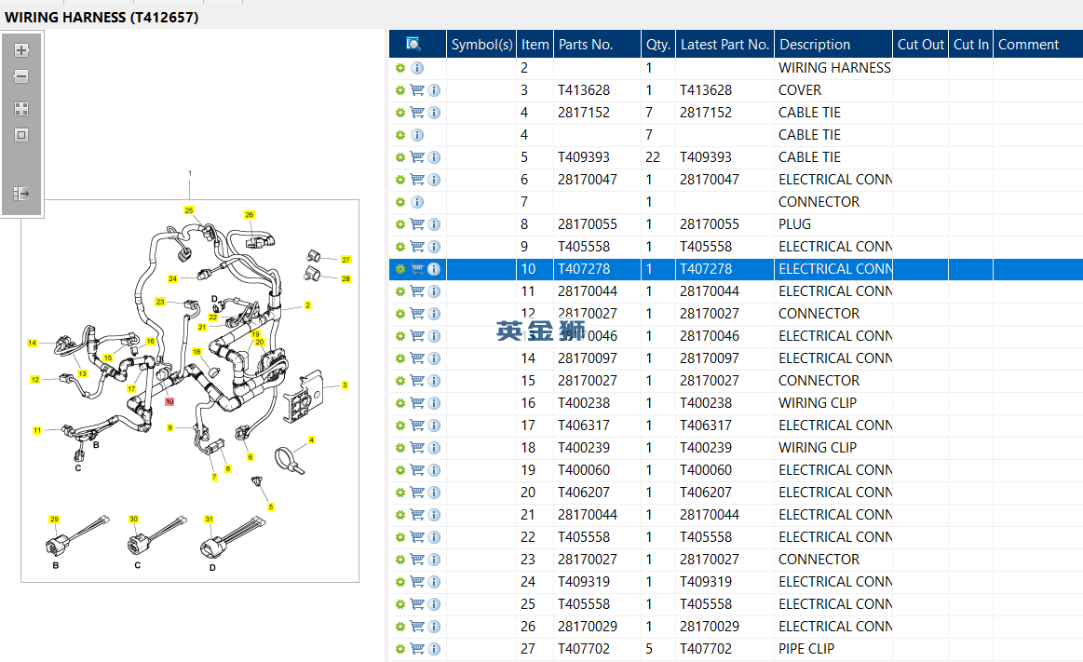This screenshot has height=662, width=1083.
Task: Show info for item 8 PLUG
Action: tap(434, 224)
